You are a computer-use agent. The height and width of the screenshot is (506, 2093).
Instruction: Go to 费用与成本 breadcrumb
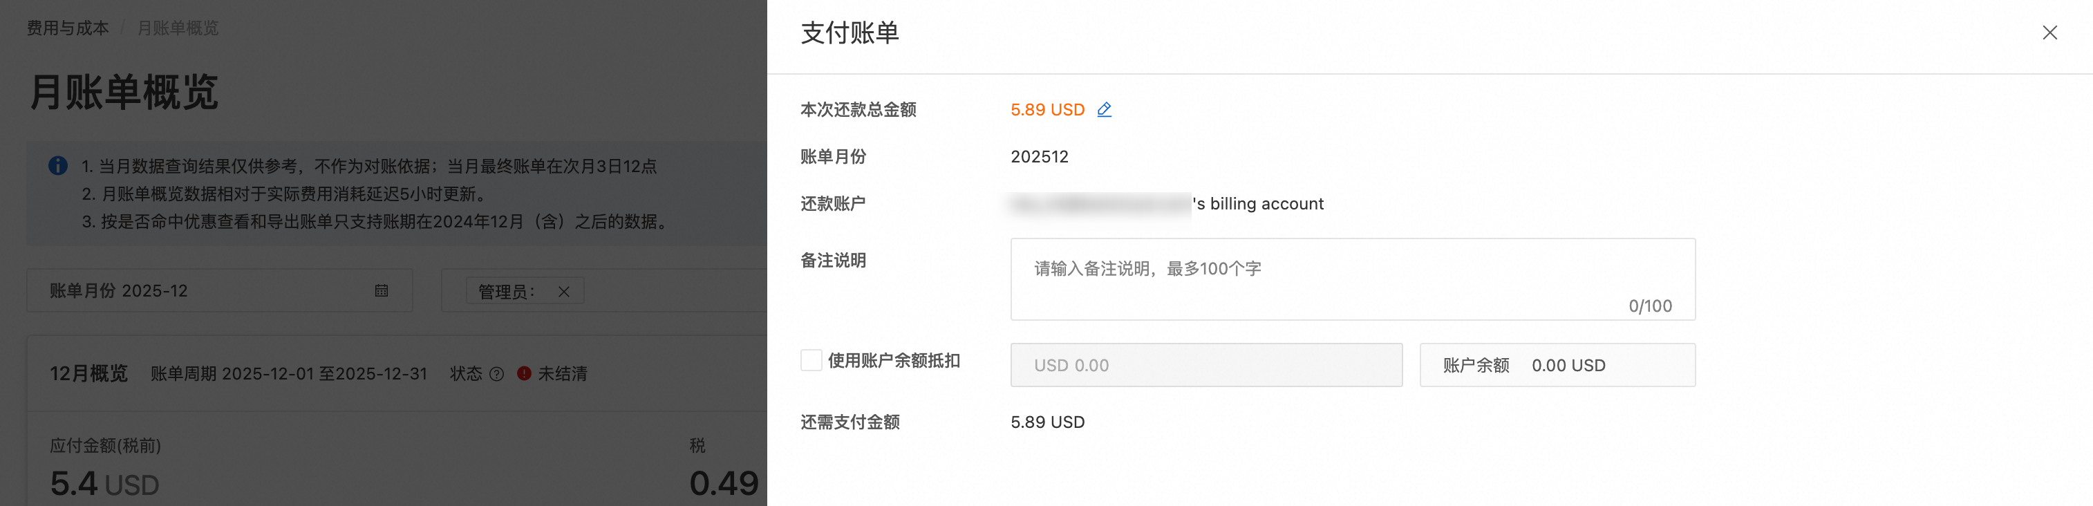click(68, 28)
